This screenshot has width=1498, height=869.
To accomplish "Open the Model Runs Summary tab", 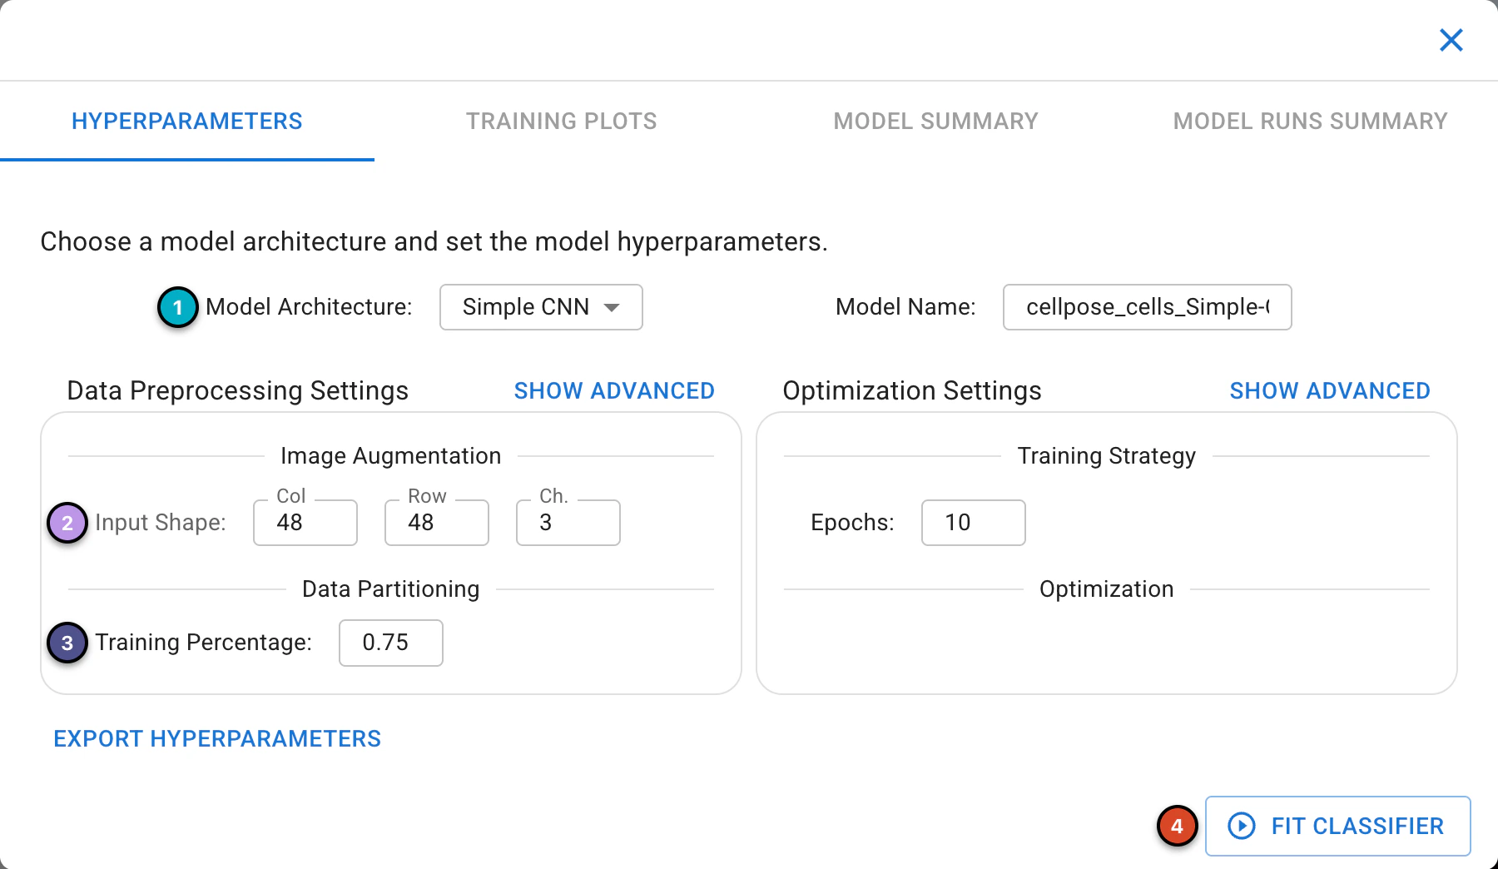I will (1311, 122).
